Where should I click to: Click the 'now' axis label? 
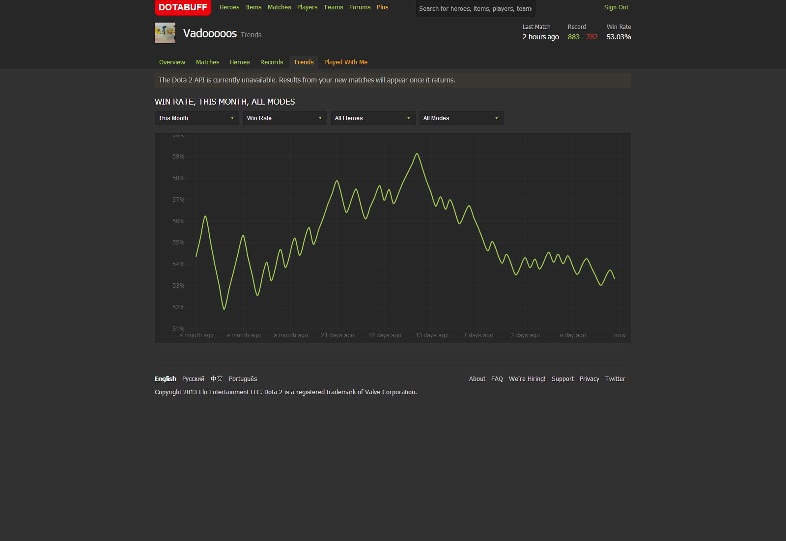tap(620, 335)
